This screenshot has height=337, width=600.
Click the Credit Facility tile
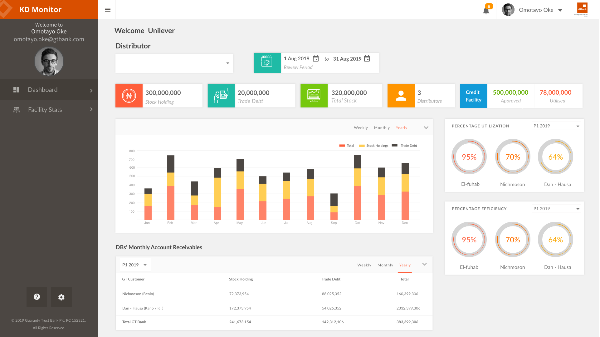click(474, 96)
